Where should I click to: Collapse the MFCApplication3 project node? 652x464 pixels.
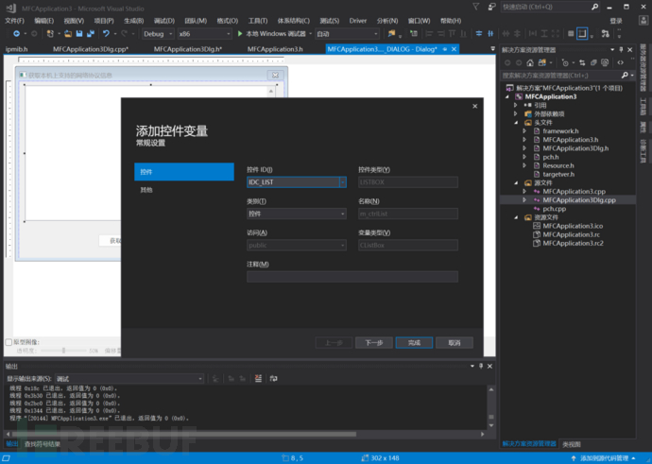click(508, 96)
